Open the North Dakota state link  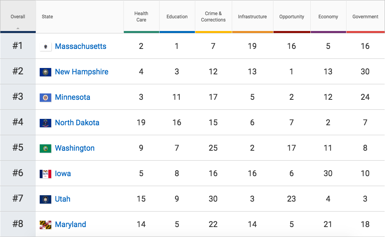coord(77,123)
